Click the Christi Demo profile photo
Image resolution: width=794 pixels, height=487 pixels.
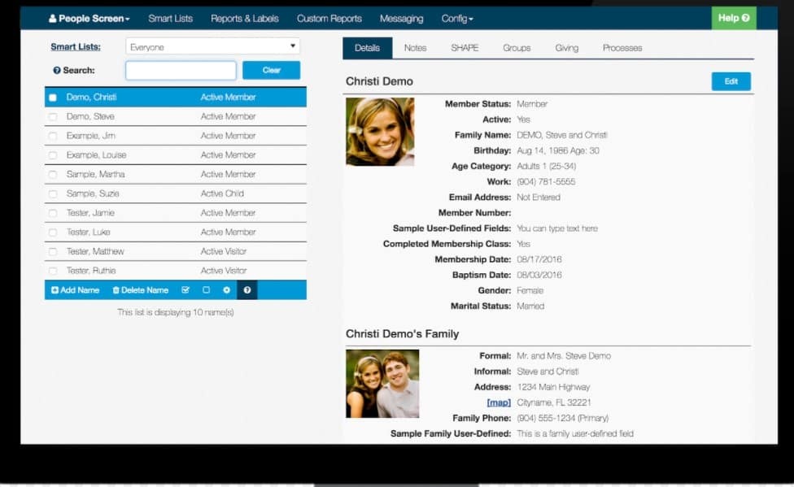(x=380, y=132)
